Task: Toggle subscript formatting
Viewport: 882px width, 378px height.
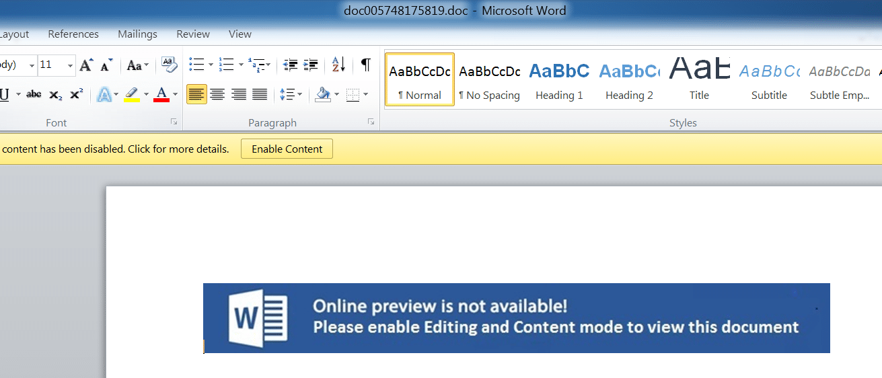Action: click(x=56, y=95)
